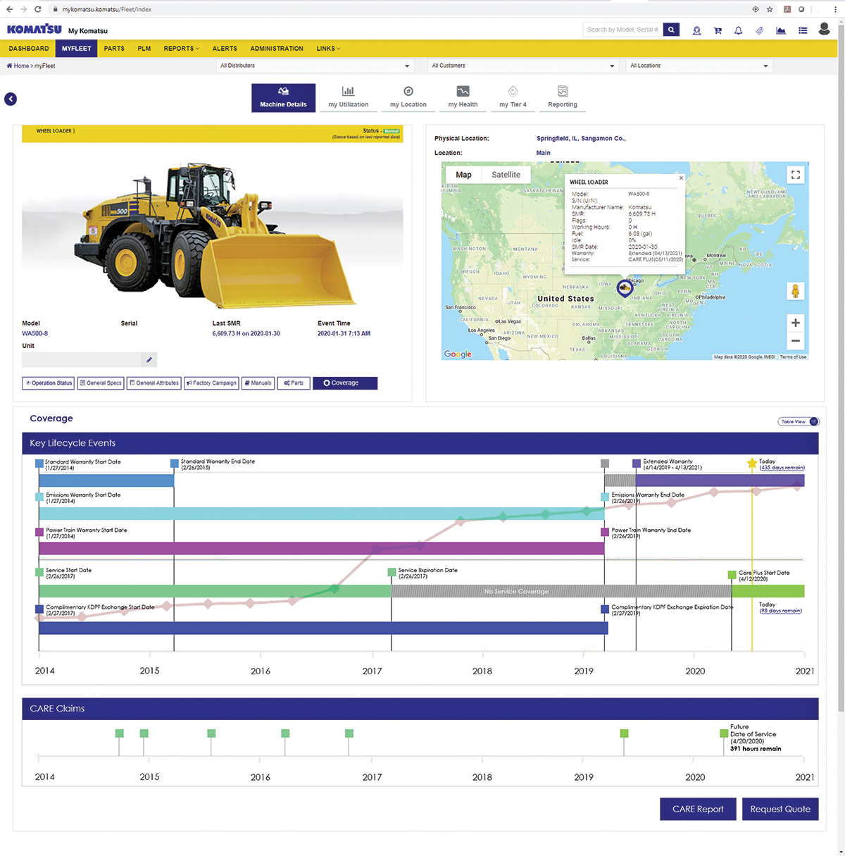
Task: Toggle the Coverage view on
Action: tap(345, 383)
